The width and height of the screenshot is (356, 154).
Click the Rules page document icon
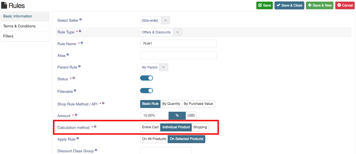coord(4,5)
